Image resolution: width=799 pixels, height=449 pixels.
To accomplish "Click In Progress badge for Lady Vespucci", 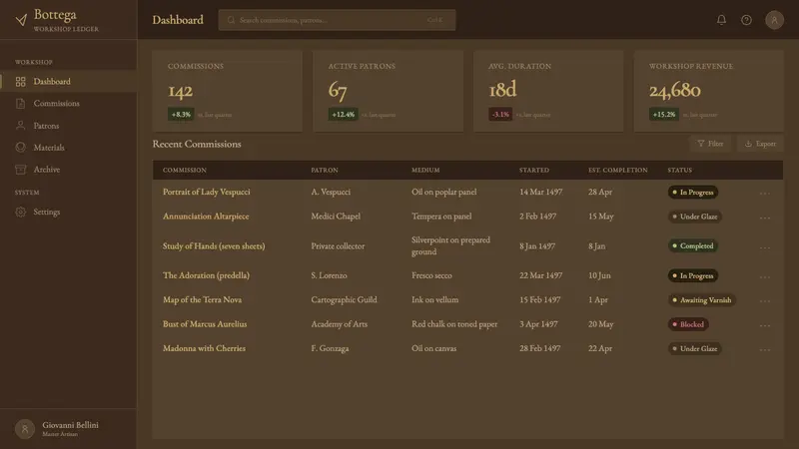I will 693,193.
